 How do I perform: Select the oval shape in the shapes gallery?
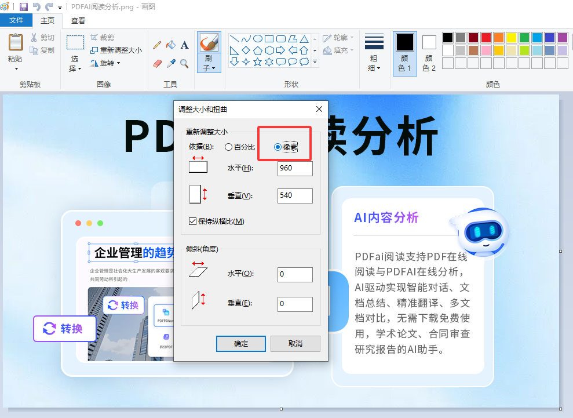click(258, 38)
